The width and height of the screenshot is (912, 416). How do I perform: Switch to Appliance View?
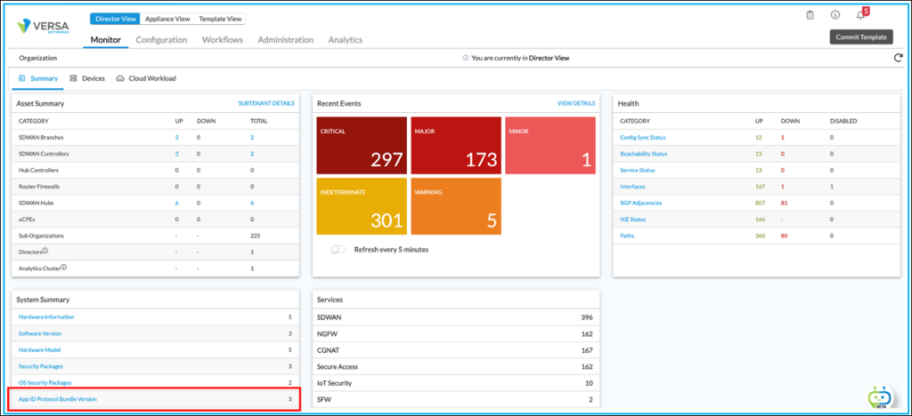click(x=167, y=19)
